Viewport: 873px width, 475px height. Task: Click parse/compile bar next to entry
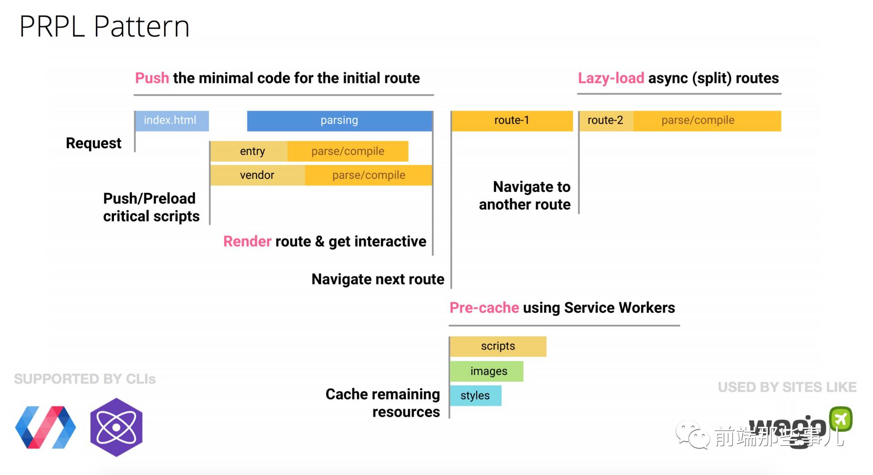tap(348, 151)
